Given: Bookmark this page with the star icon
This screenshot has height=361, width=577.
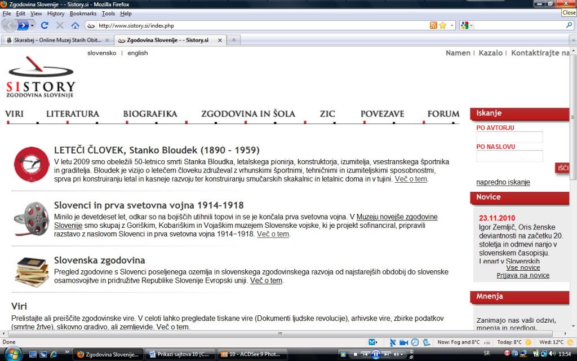Looking at the screenshot, I should [443, 25].
